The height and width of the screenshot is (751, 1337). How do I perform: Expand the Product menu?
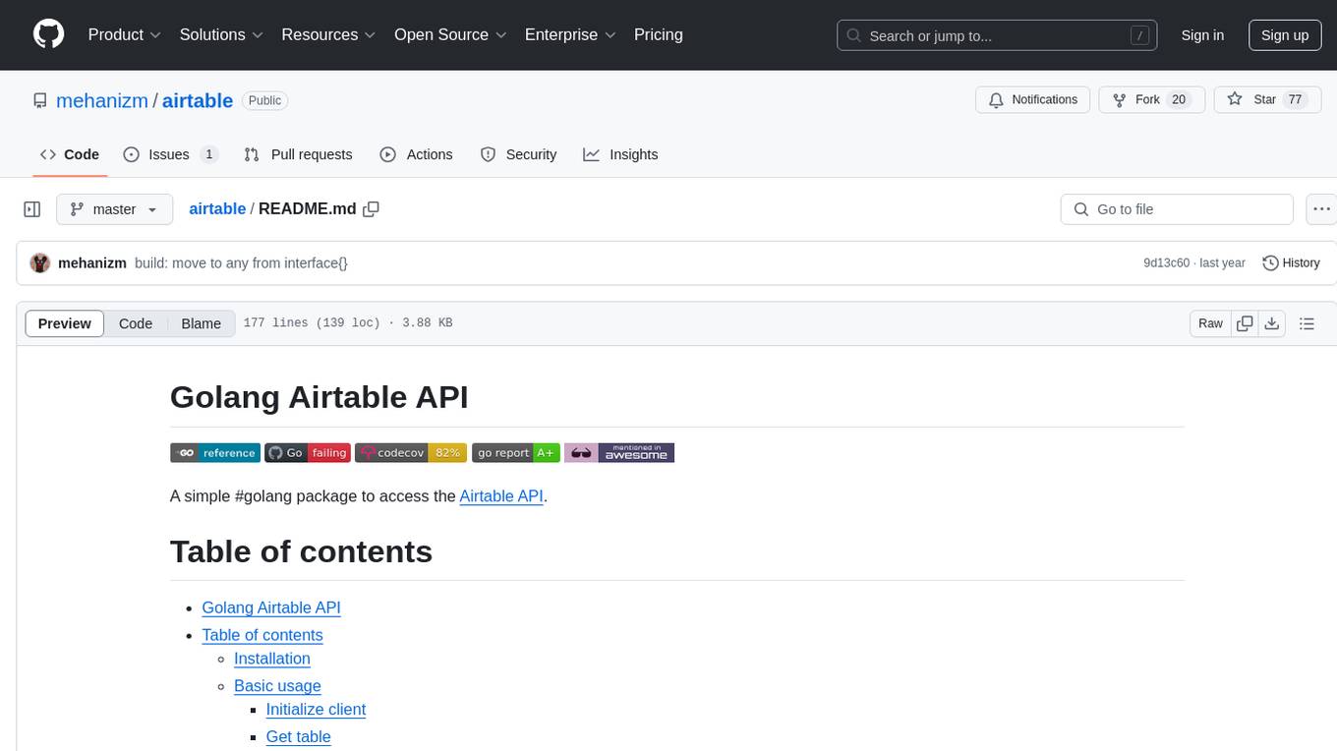[x=125, y=34]
